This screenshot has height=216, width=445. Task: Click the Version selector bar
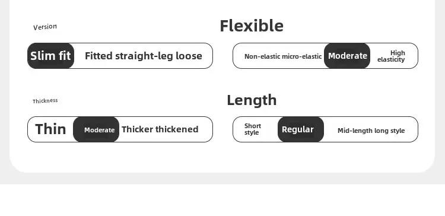point(120,56)
